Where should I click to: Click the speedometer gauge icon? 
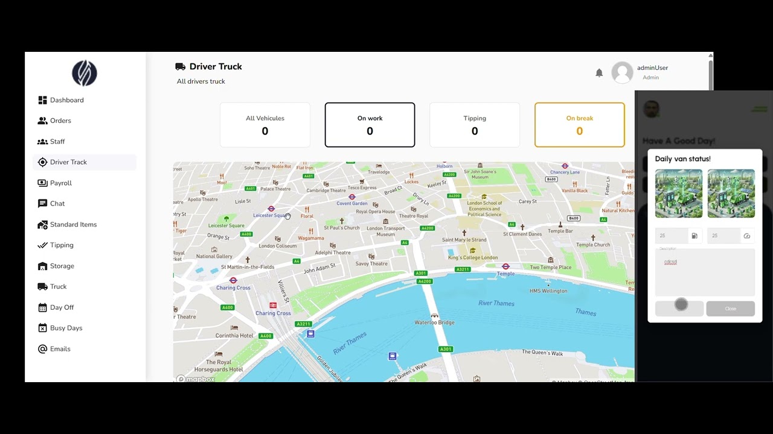[x=747, y=236]
